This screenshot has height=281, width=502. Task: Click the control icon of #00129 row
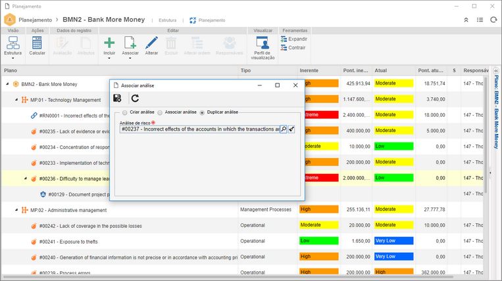click(43, 194)
